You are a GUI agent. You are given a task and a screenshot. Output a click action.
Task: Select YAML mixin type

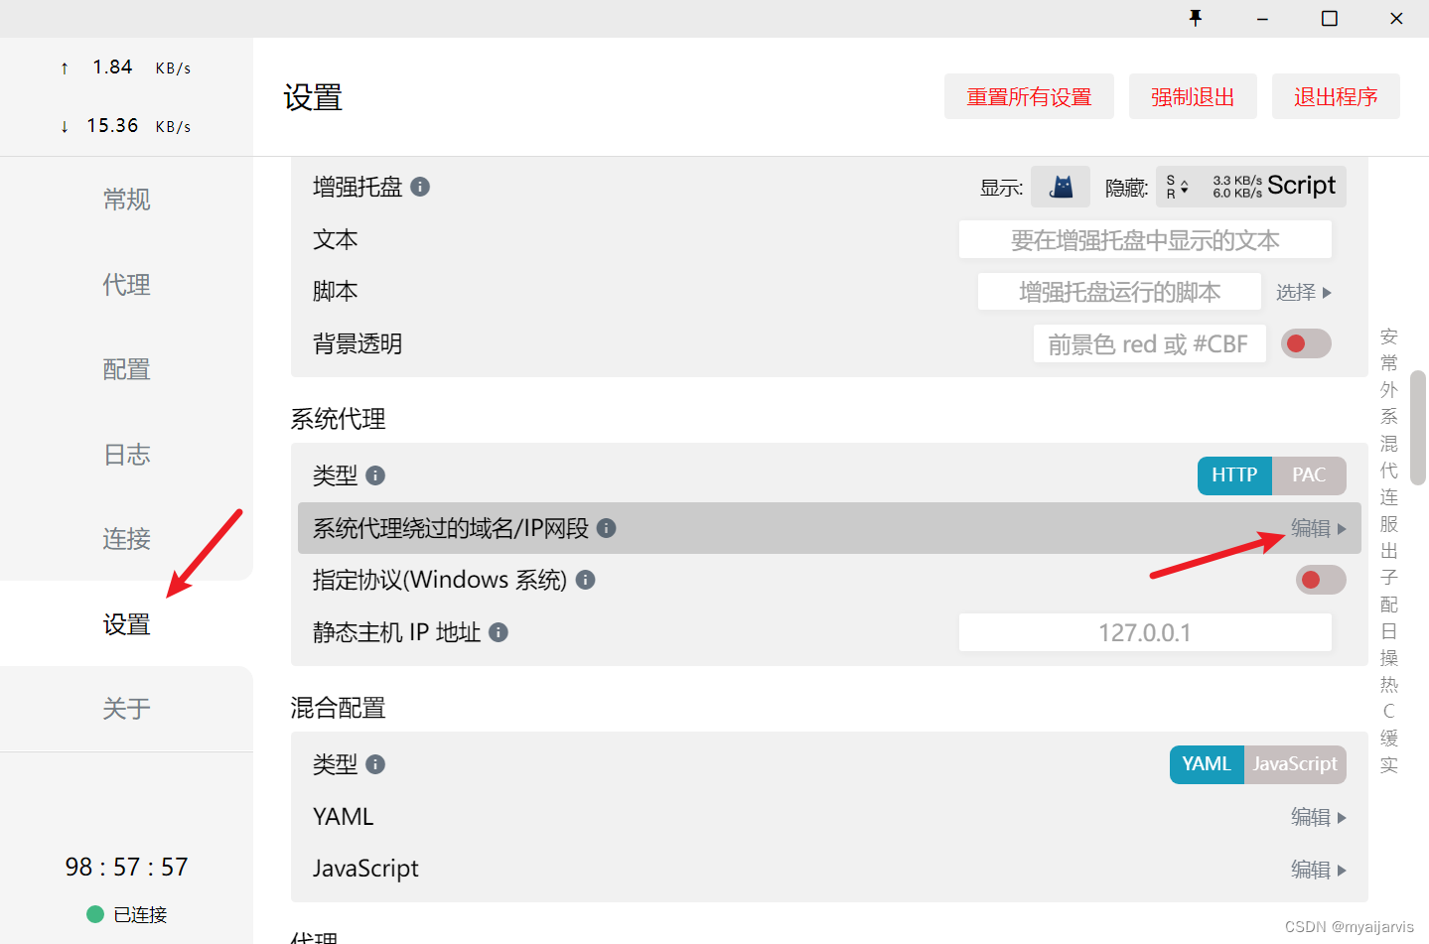1207,764
